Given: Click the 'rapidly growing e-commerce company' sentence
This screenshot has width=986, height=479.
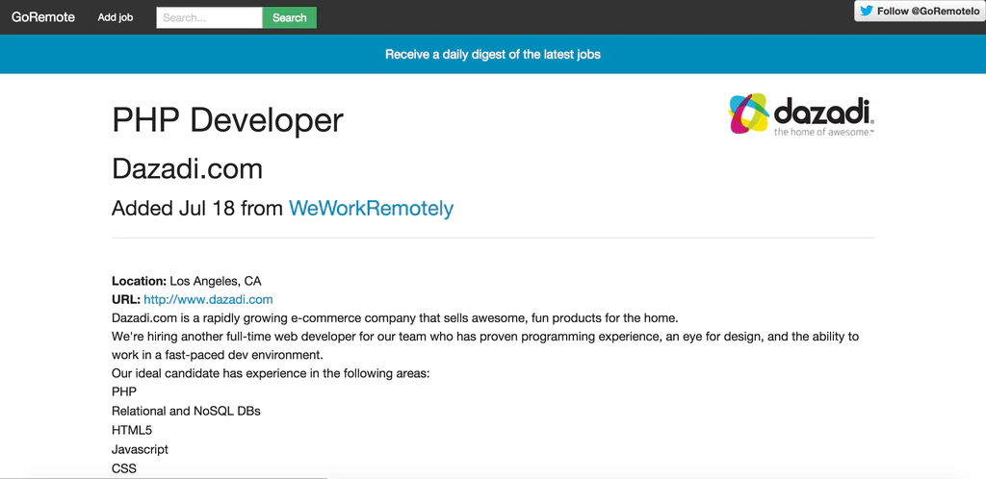Looking at the screenshot, I should coord(394,317).
